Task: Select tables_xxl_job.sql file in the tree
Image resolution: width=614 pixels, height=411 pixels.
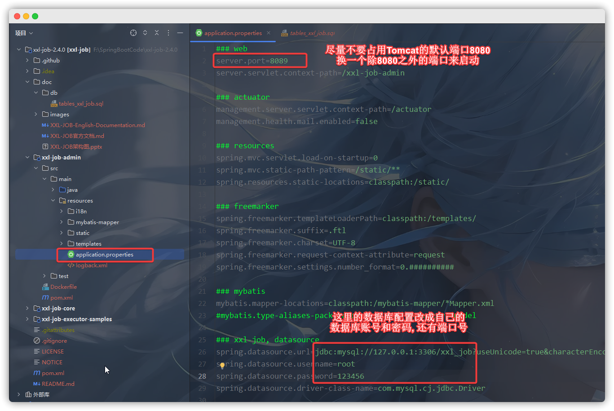Action: click(81, 103)
